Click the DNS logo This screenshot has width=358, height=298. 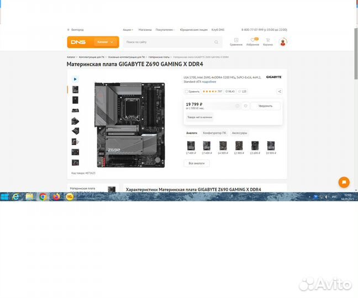point(78,42)
